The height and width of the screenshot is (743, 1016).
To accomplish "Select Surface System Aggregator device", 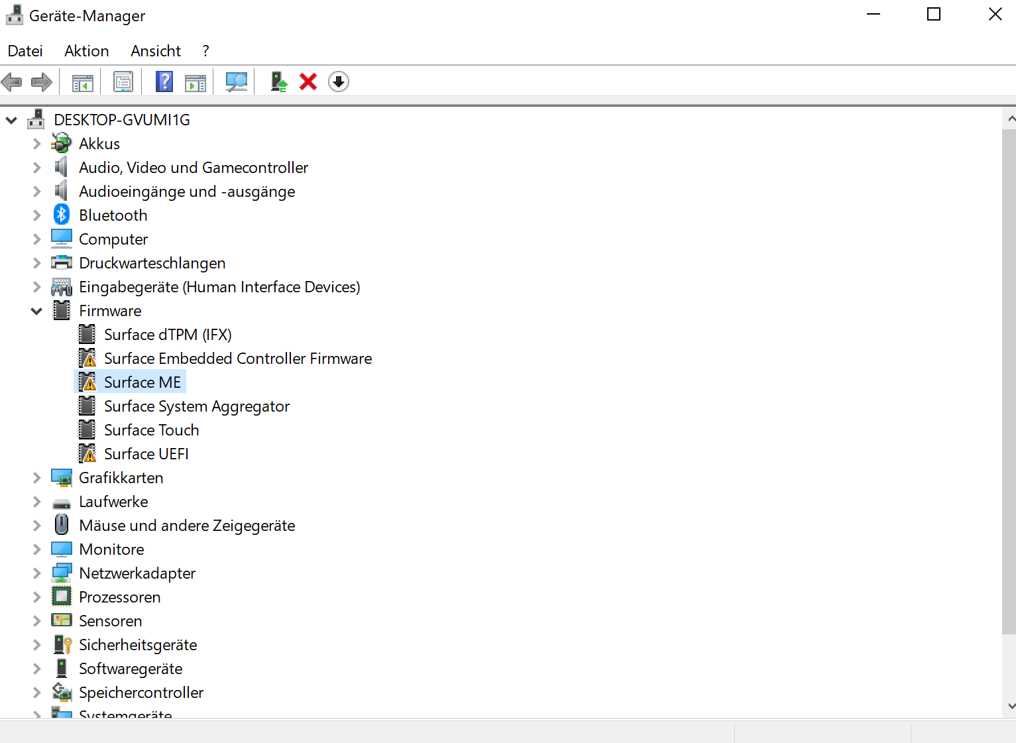I will pos(197,406).
